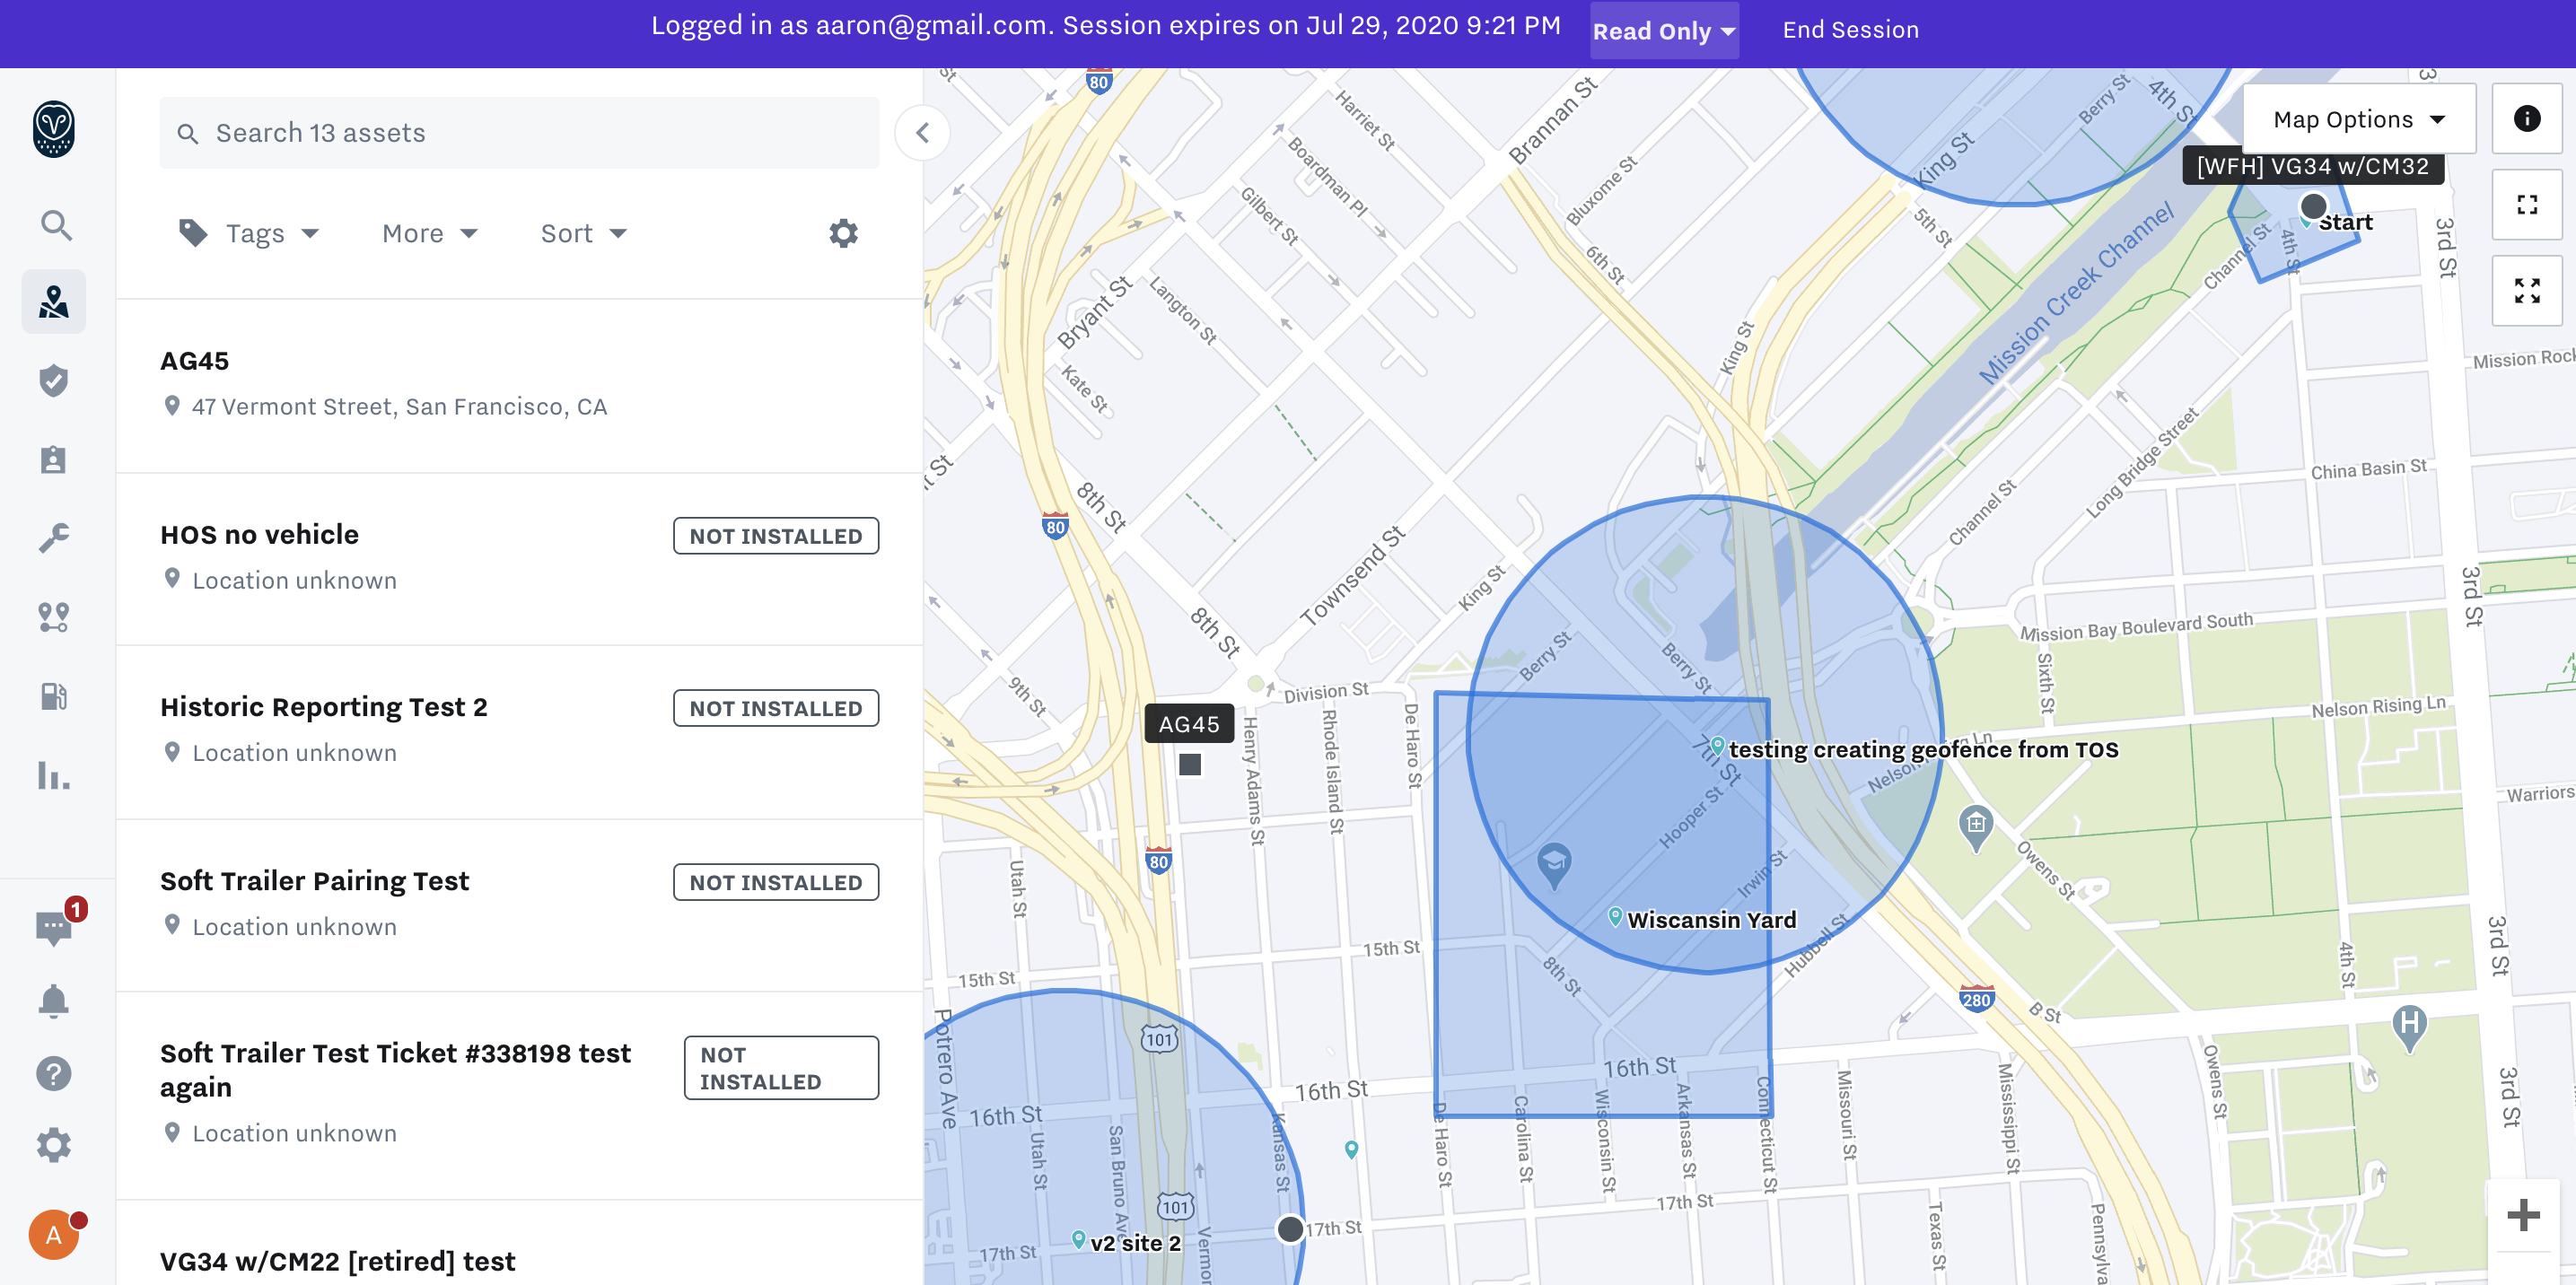Viewport: 2576px width, 1285px height.
Task: Click the Search 13 assets field
Action: pyautogui.click(x=520, y=133)
